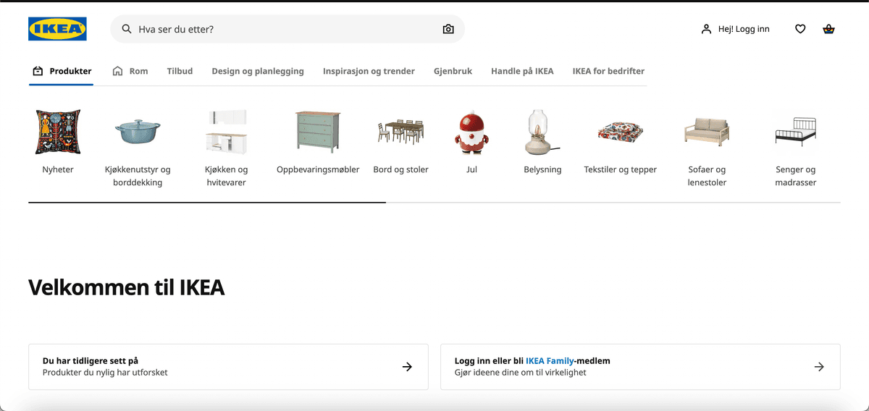
Task: Click 'Produkter du nylig har utforsket' text
Action: [105, 373]
